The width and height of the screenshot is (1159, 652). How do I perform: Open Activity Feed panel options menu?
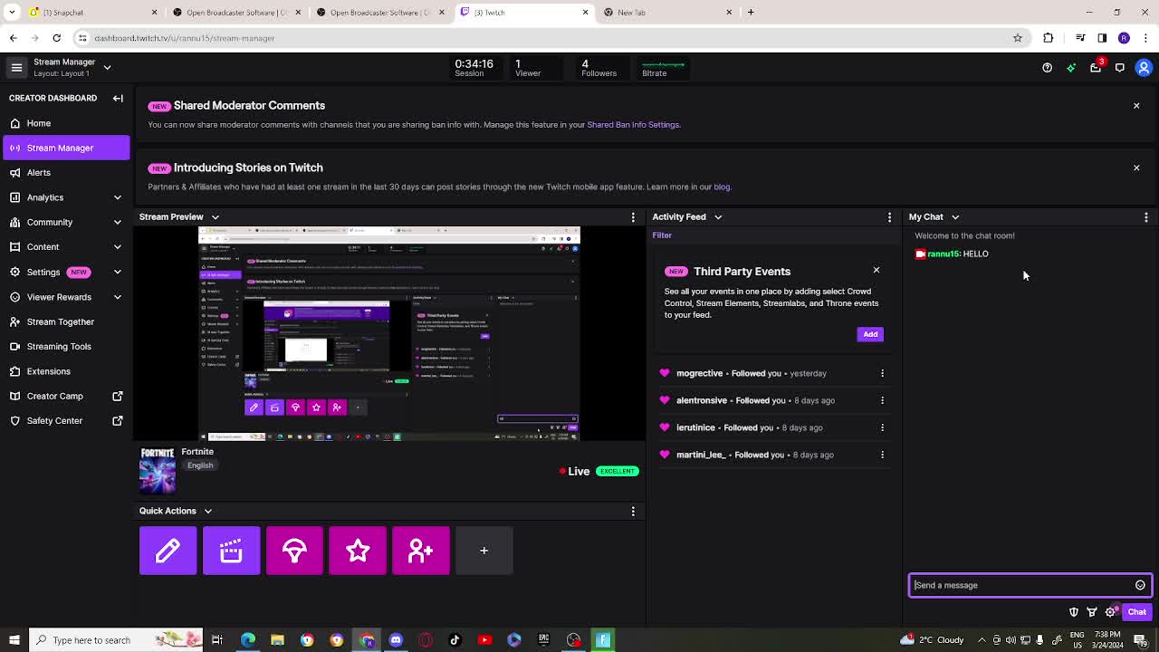pyautogui.click(x=889, y=217)
